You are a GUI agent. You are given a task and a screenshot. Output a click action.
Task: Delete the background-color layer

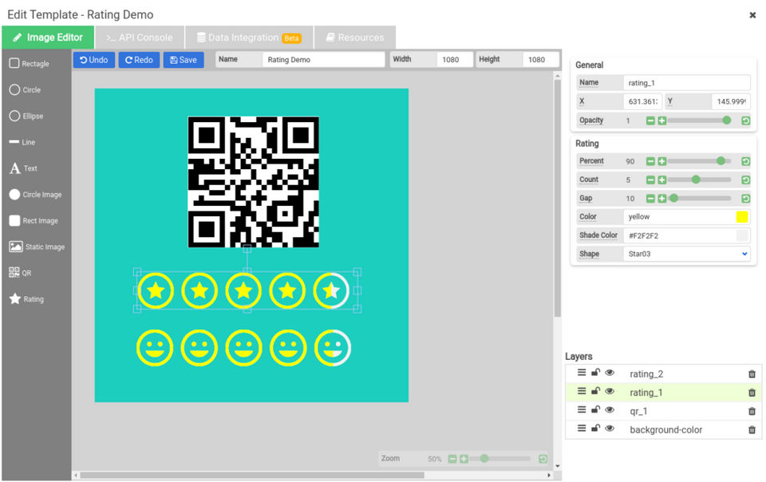point(752,430)
